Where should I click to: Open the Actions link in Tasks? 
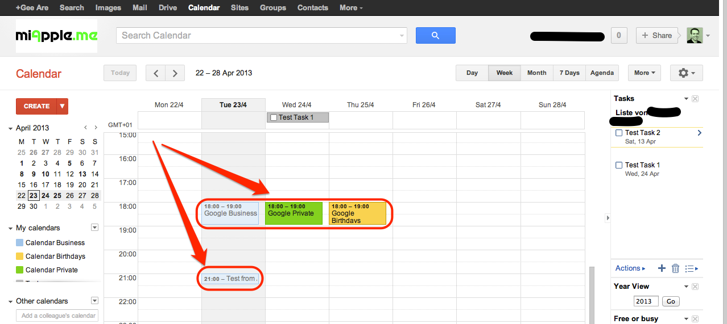pyautogui.click(x=630, y=268)
